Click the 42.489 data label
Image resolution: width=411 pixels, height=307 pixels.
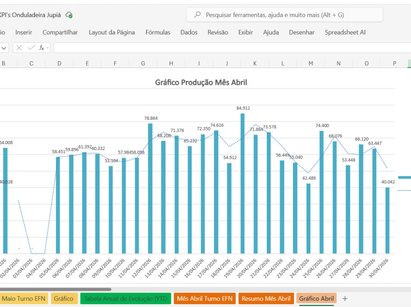[309, 178]
